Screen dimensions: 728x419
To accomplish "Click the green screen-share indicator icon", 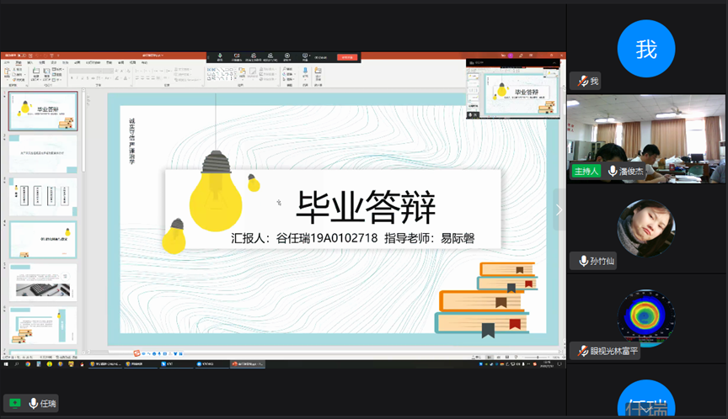I will pyautogui.click(x=14, y=403).
